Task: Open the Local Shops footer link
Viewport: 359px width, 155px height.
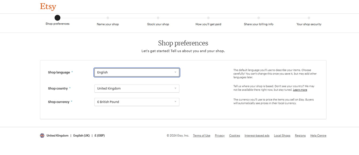Action: [x=282, y=136]
